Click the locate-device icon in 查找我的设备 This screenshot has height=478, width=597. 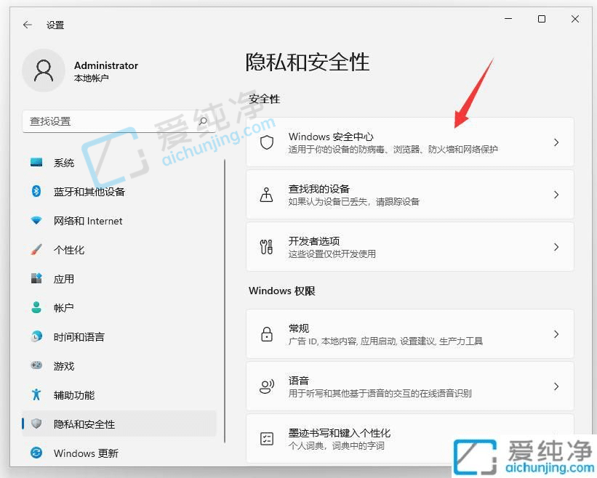click(266, 195)
